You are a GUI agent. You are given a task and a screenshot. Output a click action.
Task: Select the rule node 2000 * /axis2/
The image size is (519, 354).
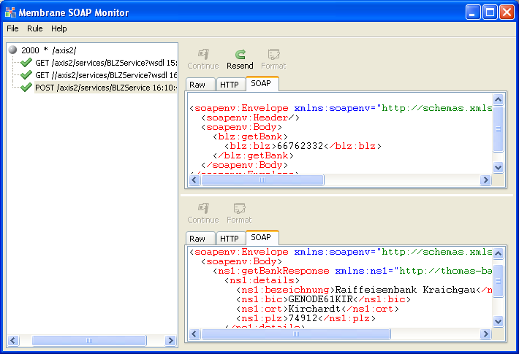coord(49,50)
